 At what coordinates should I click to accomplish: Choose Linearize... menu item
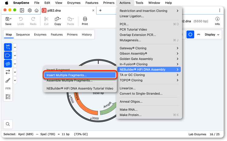click(149, 88)
